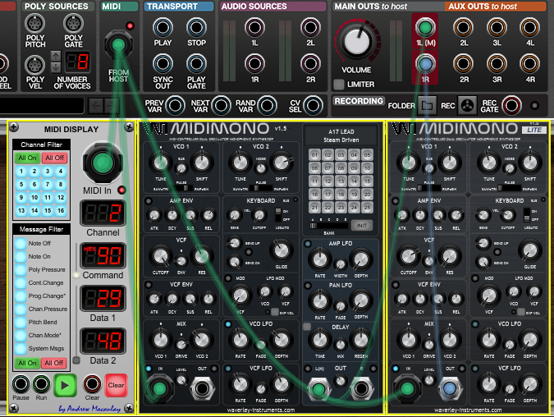Increase number of voices with up arrow

[56, 56]
